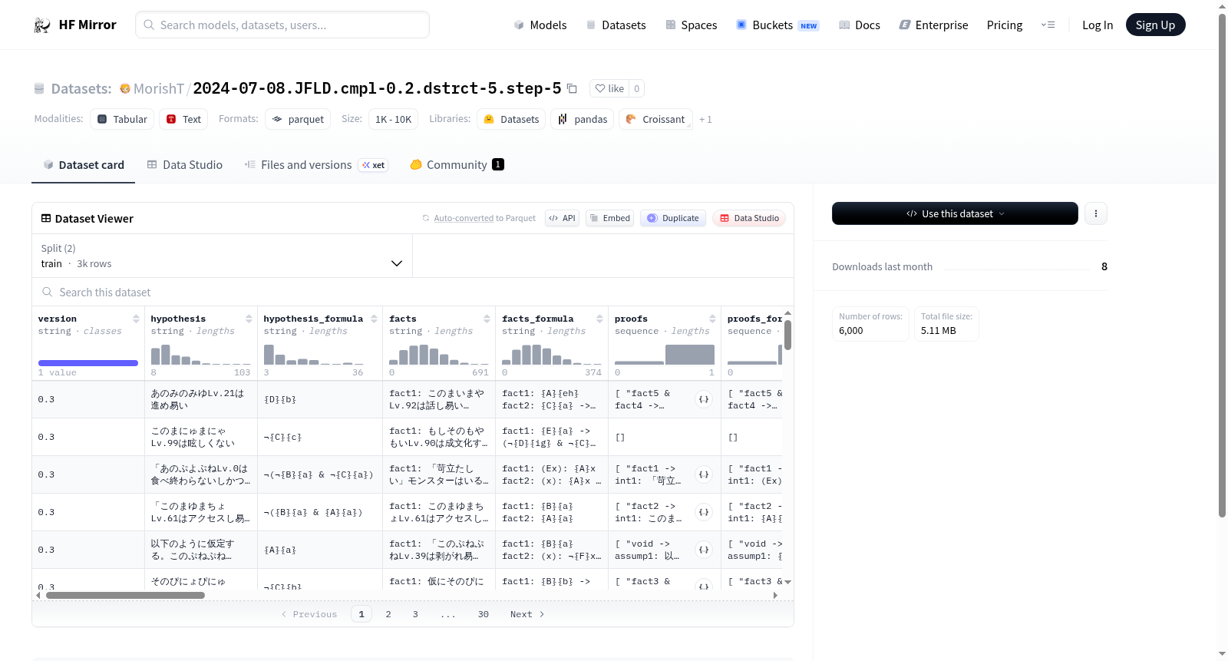The height and width of the screenshot is (661, 1228).
Task: Click the Tabular modality tag
Action: pyautogui.click(x=122, y=119)
